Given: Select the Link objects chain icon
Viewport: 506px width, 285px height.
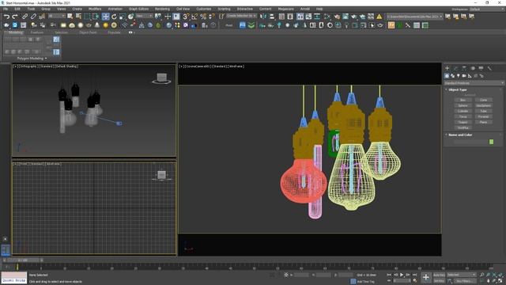Looking at the screenshot, I should pos(25,16).
